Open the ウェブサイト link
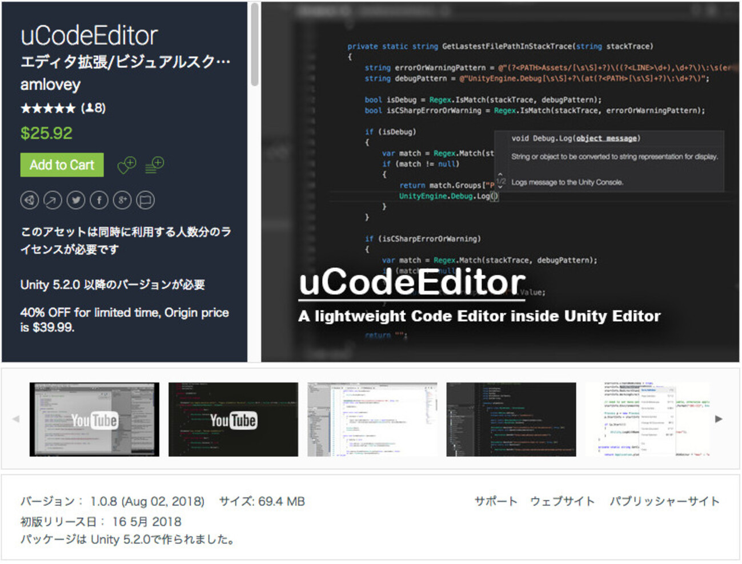 click(x=563, y=501)
